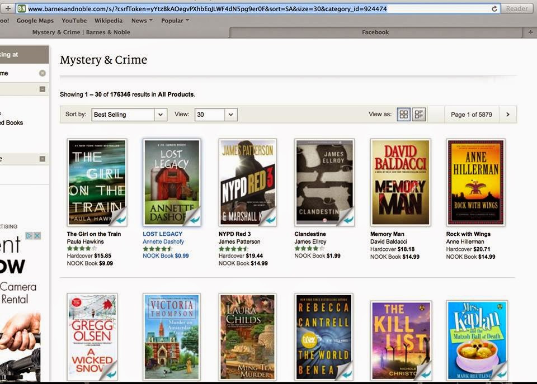Open the News bookmarks dropdown
This screenshot has width=537, height=384.
pos(142,21)
